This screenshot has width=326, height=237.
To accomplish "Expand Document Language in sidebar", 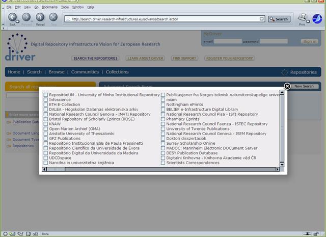I will (9, 134).
